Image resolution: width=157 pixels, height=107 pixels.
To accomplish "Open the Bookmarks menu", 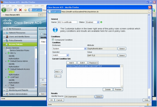I will click(x=29, y=6).
